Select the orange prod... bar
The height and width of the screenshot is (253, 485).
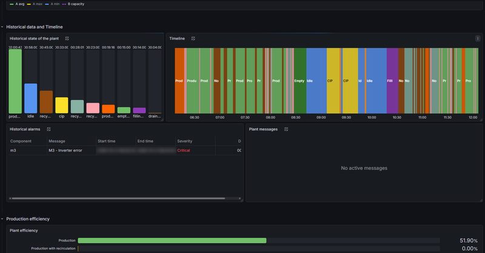(x=109, y=109)
